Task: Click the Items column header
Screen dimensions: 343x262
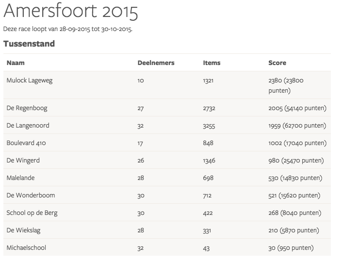Action: (212, 63)
